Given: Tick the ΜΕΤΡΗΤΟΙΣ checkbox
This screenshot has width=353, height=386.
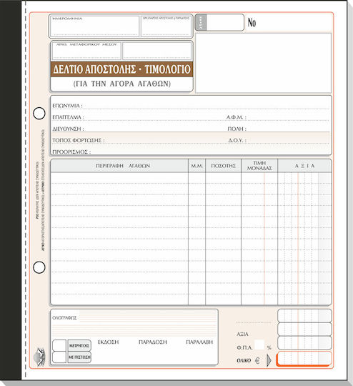Looking at the screenshot, I should pos(59,345).
